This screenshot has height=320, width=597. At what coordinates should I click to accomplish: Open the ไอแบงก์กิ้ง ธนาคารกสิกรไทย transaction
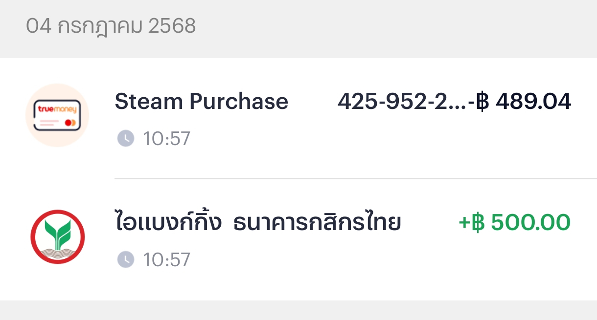298,240
